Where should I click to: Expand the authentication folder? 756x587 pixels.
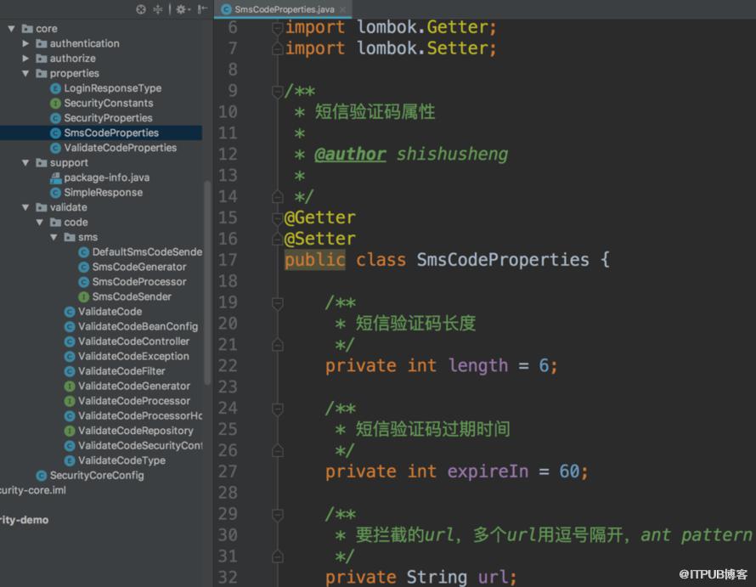[x=25, y=44]
